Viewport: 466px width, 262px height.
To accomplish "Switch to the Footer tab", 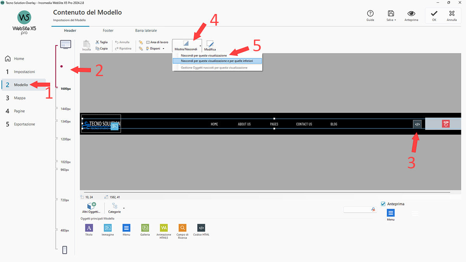I will pyautogui.click(x=108, y=30).
